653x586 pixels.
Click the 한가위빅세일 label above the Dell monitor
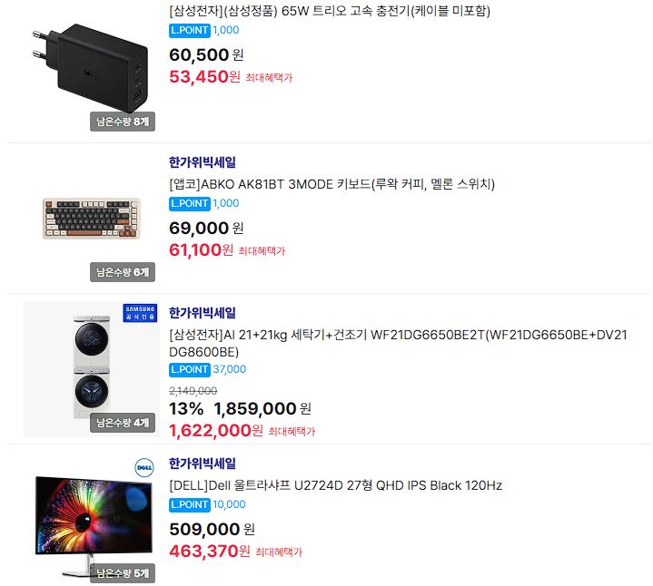tap(203, 464)
